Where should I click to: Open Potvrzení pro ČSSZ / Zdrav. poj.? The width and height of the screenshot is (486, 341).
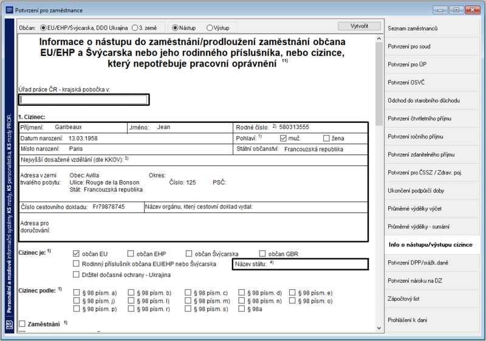432,173
